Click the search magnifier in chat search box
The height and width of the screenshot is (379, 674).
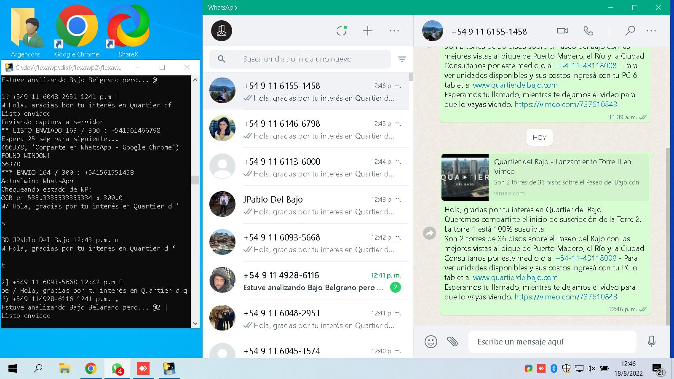pos(222,59)
